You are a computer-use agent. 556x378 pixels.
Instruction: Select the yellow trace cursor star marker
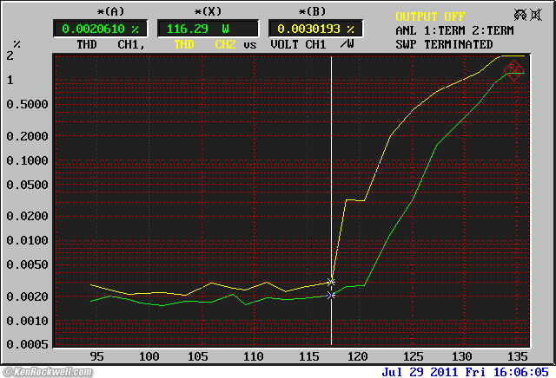(x=331, y=282)
